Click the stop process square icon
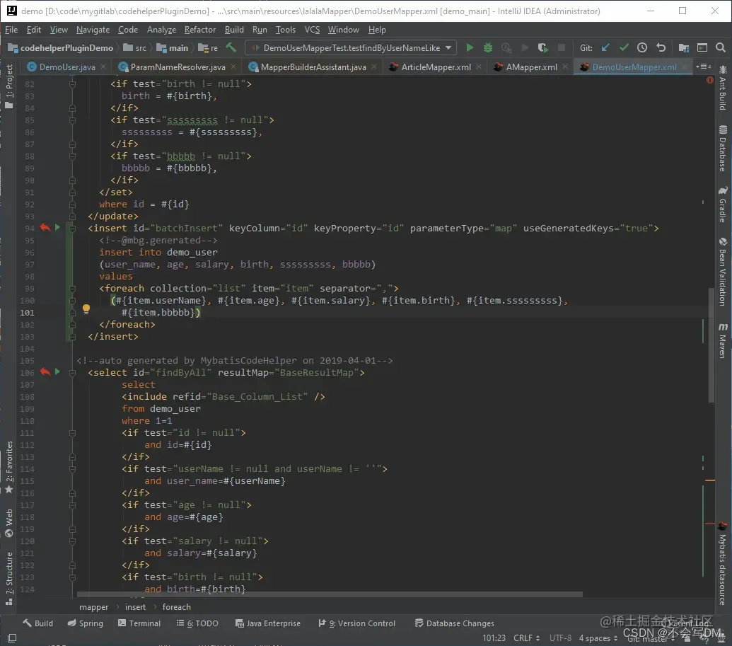This screenshot has width=732, height=646. pyautogui.click(x=562, y=47)
